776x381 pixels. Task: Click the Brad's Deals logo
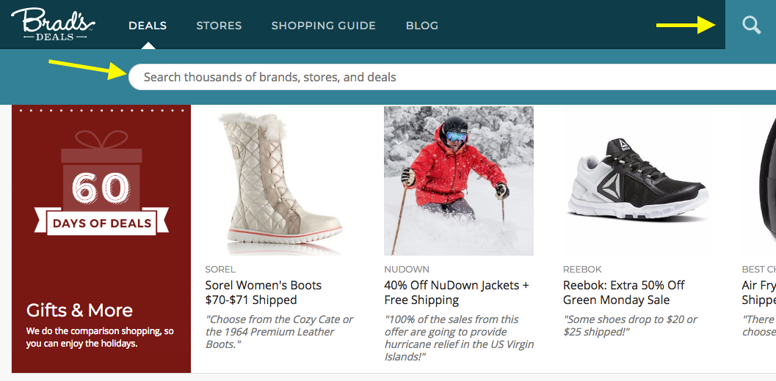53,24
